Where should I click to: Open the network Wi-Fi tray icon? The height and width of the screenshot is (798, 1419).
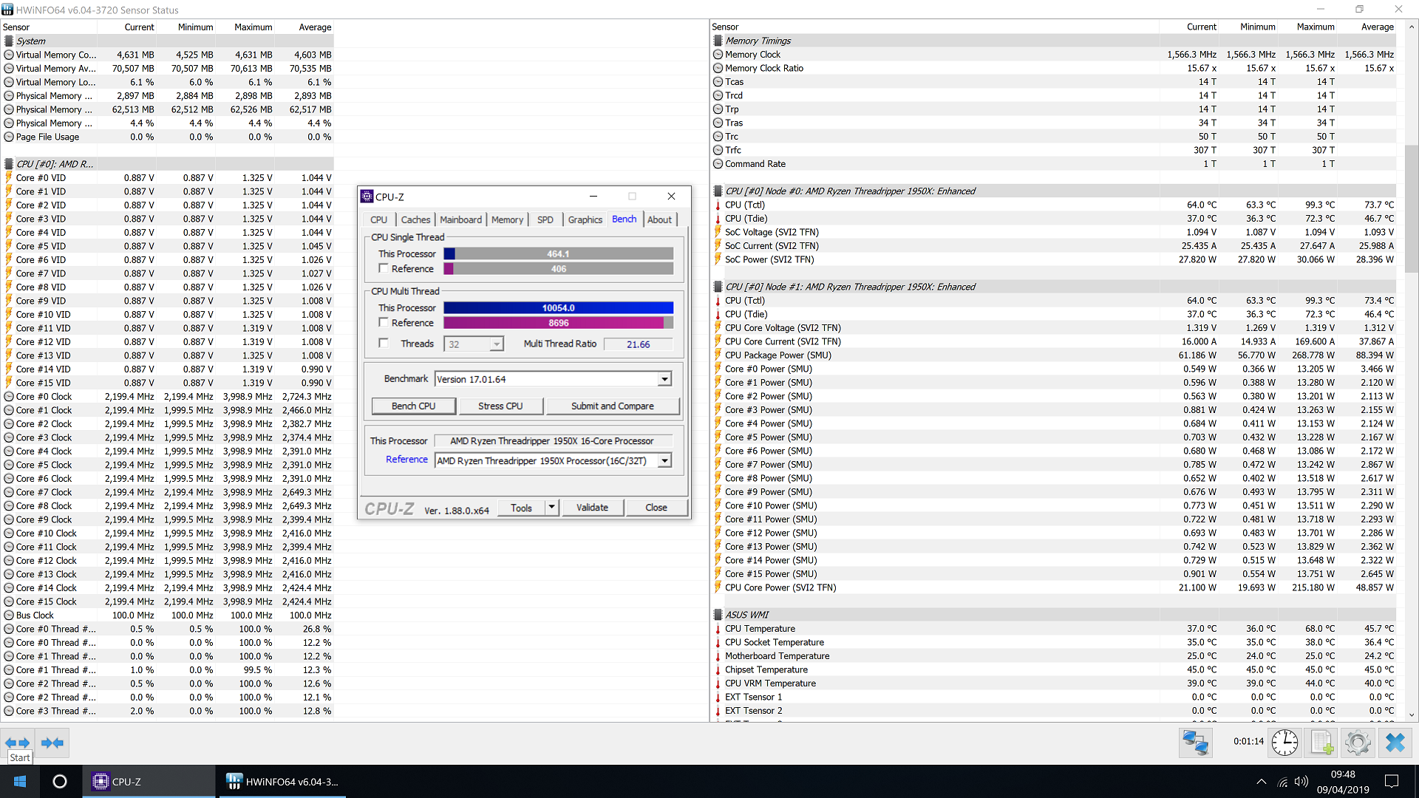[x=1282, y=782]
